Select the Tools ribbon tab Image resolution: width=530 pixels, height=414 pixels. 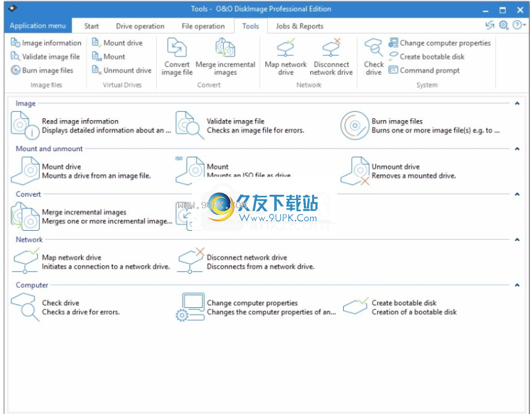251,26
